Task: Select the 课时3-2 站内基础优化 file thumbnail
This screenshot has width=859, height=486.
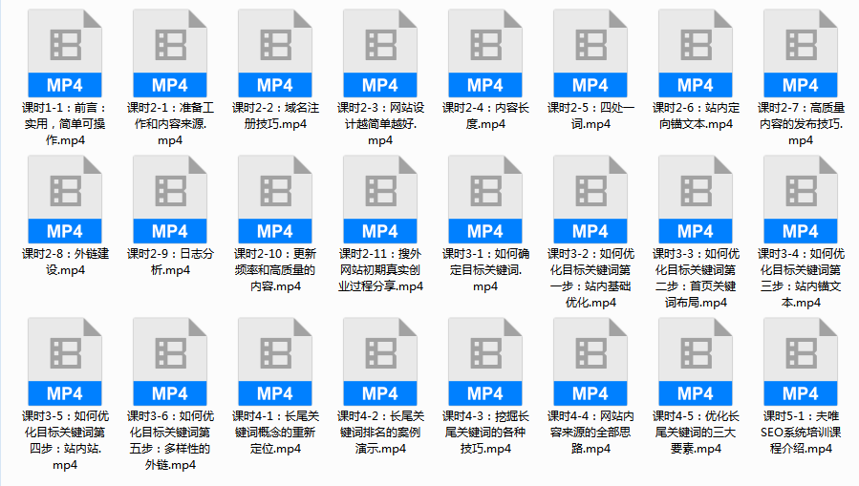Action: 591,199
